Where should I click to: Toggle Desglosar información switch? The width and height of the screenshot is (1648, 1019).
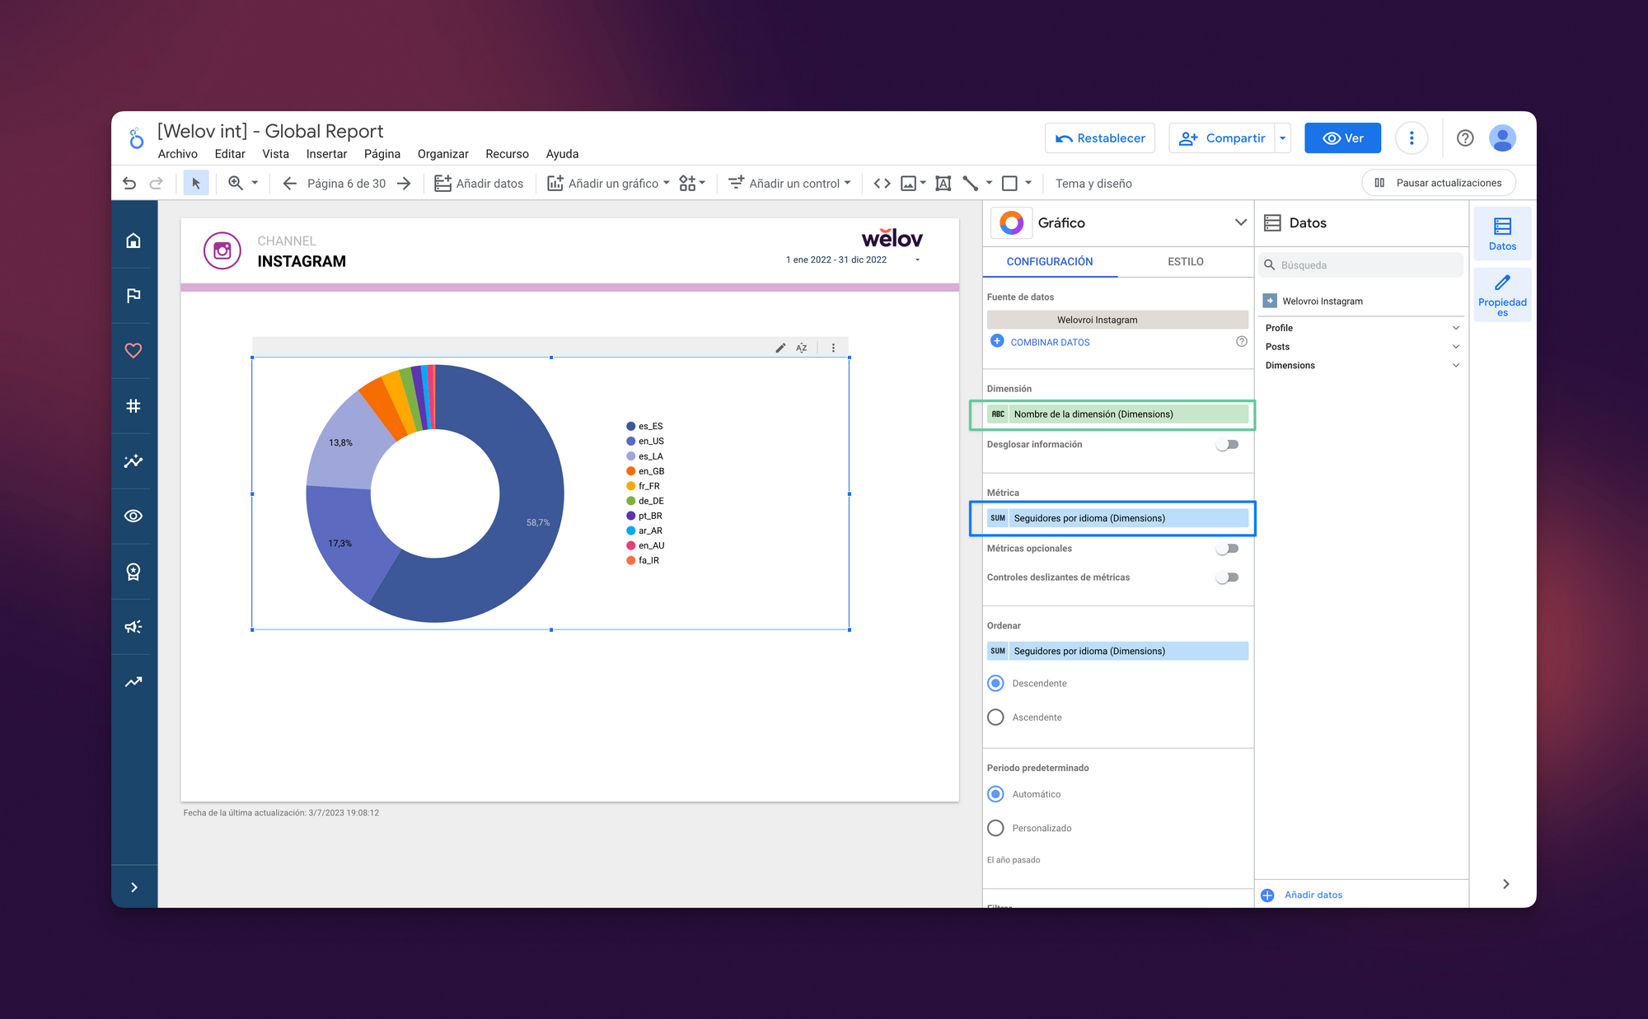1228,445
